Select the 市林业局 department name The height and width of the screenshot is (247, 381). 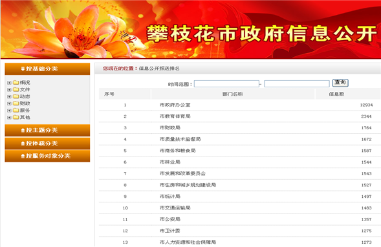tap(170, 162)
